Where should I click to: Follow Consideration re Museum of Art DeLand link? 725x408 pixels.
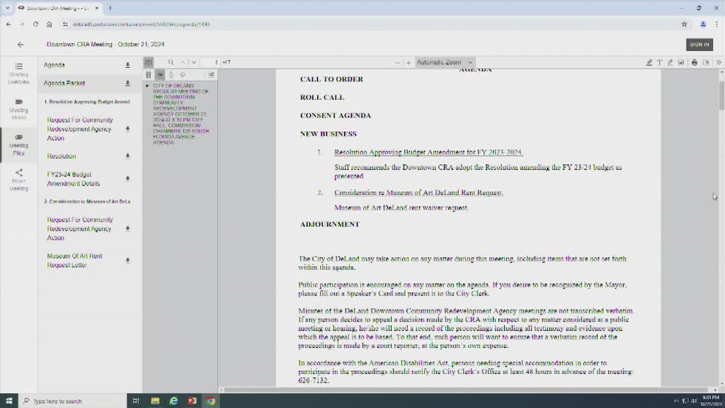point(418,193)
